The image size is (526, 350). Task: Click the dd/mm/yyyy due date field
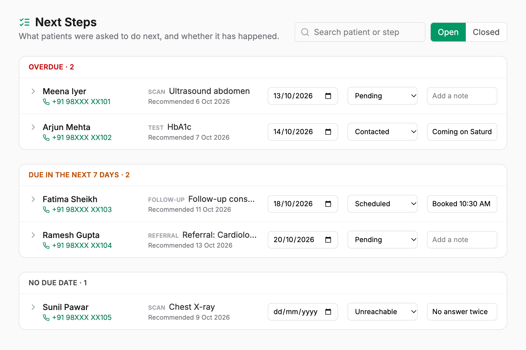click(303, 312)
